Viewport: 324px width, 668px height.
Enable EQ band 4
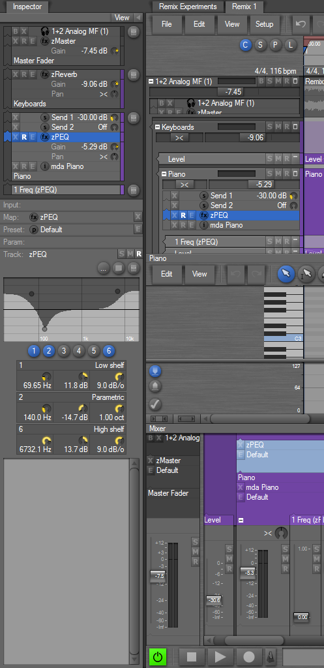point(79,351)
